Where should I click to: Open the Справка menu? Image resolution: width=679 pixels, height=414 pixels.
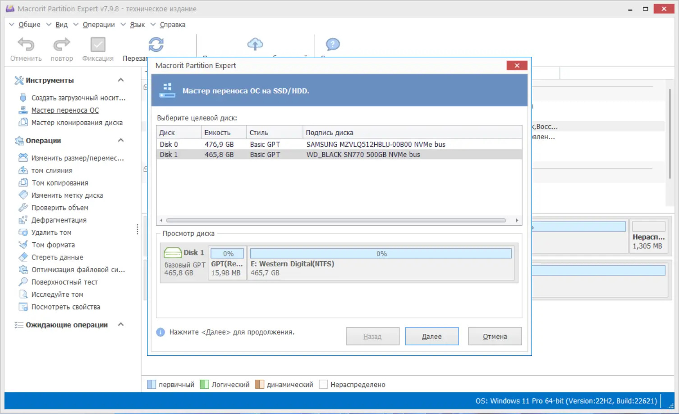[172, 25]
